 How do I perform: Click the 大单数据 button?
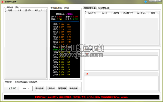[x=51, y=88]
